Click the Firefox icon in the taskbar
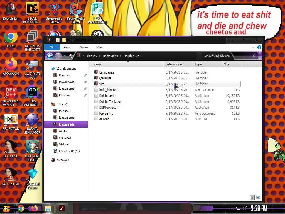The image size is (285, 214). (34, 208)
